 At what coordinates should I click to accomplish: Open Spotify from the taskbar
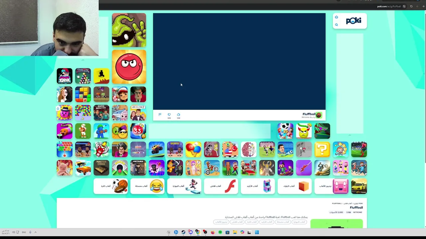(x=220, y=232)
